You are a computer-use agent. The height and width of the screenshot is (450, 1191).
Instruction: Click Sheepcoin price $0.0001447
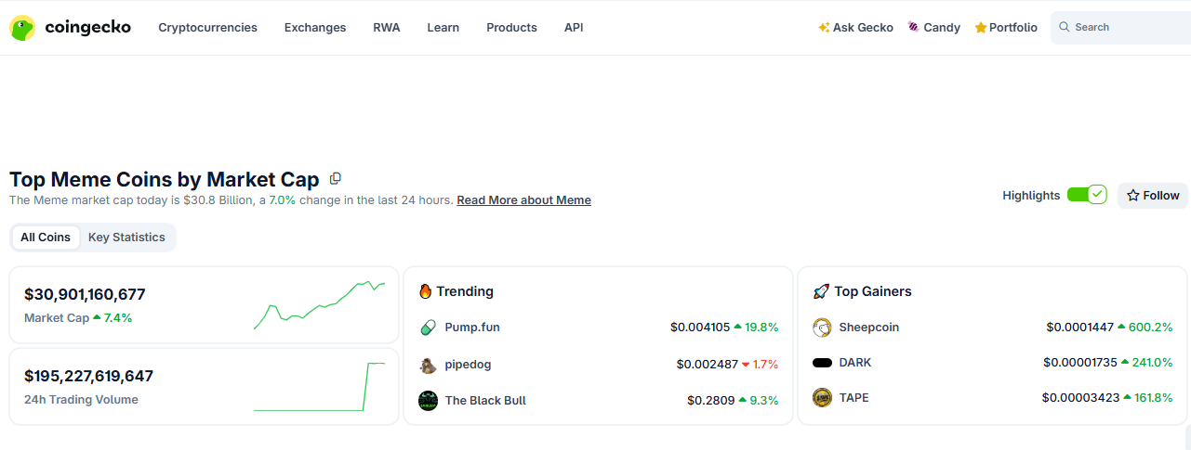[x=1079, y=328]
